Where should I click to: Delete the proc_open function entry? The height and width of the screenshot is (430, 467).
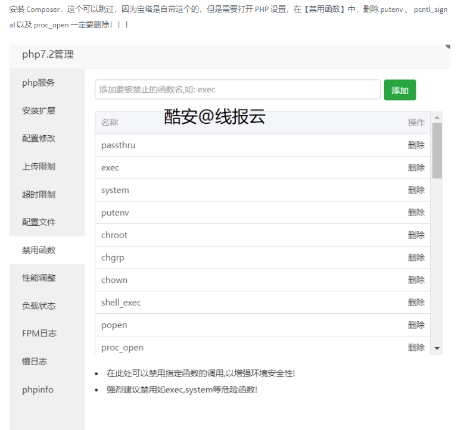416,347
